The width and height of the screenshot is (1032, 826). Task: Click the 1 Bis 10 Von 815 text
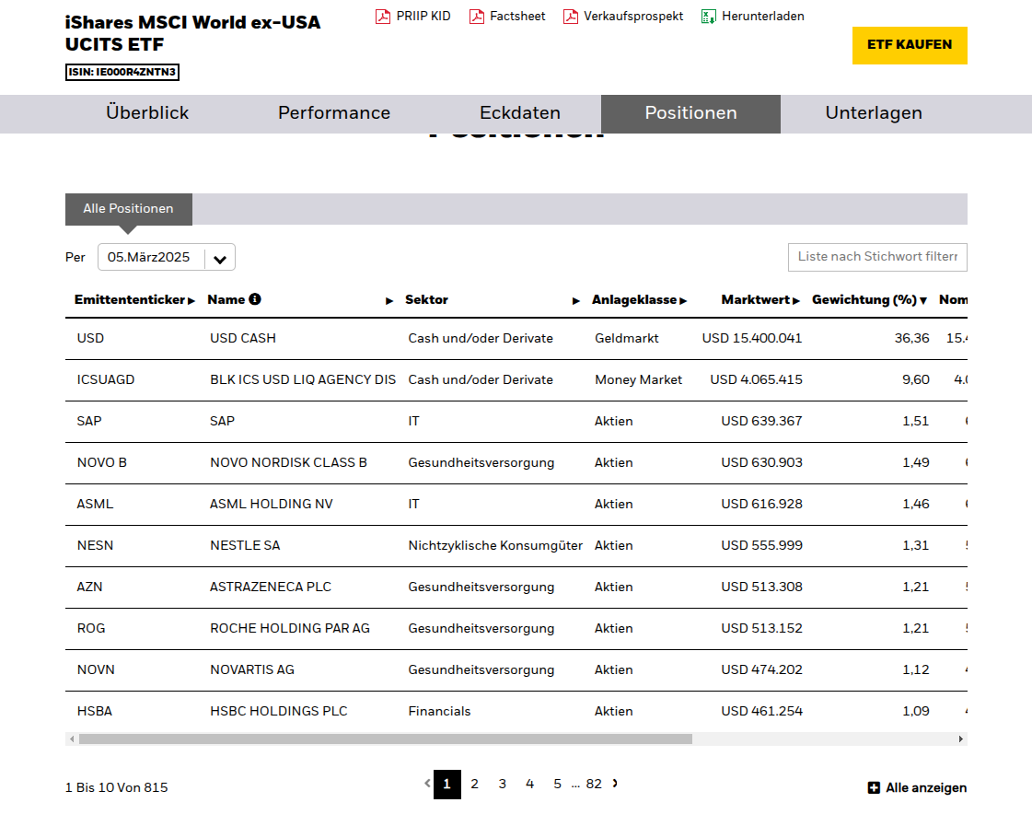[x=117, y=788]
